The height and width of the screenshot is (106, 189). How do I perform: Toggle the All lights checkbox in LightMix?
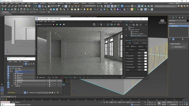126,53
